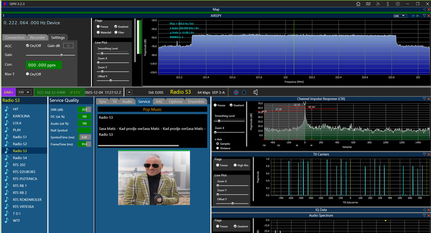The height and width of the screenshot is (233, 431).
Task: Open the info icon in title bar
Action: pyautogui.click(x=388, y=4)
